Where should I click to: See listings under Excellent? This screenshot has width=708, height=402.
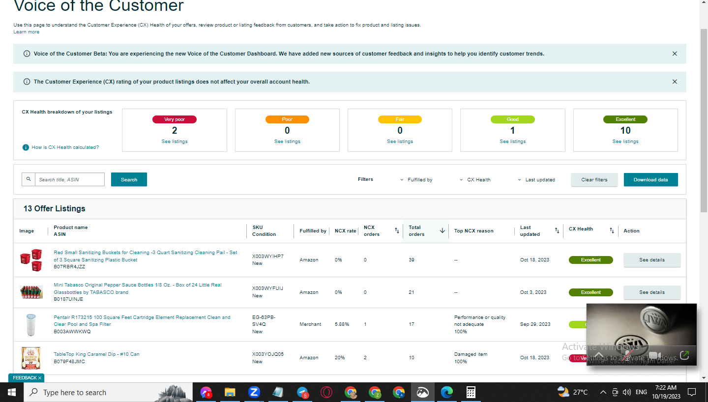click(x=625, y=142)
